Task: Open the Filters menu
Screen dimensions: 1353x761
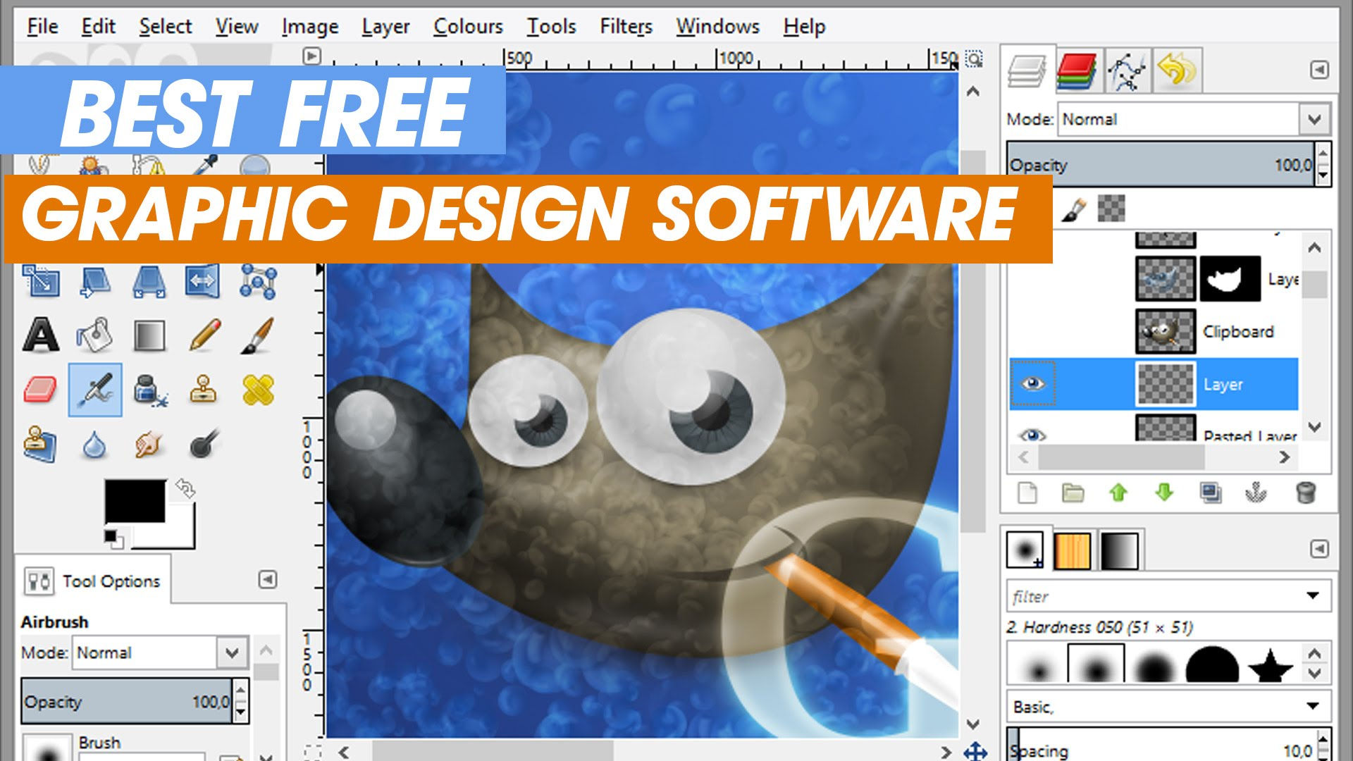Action: tap(627, 25)
